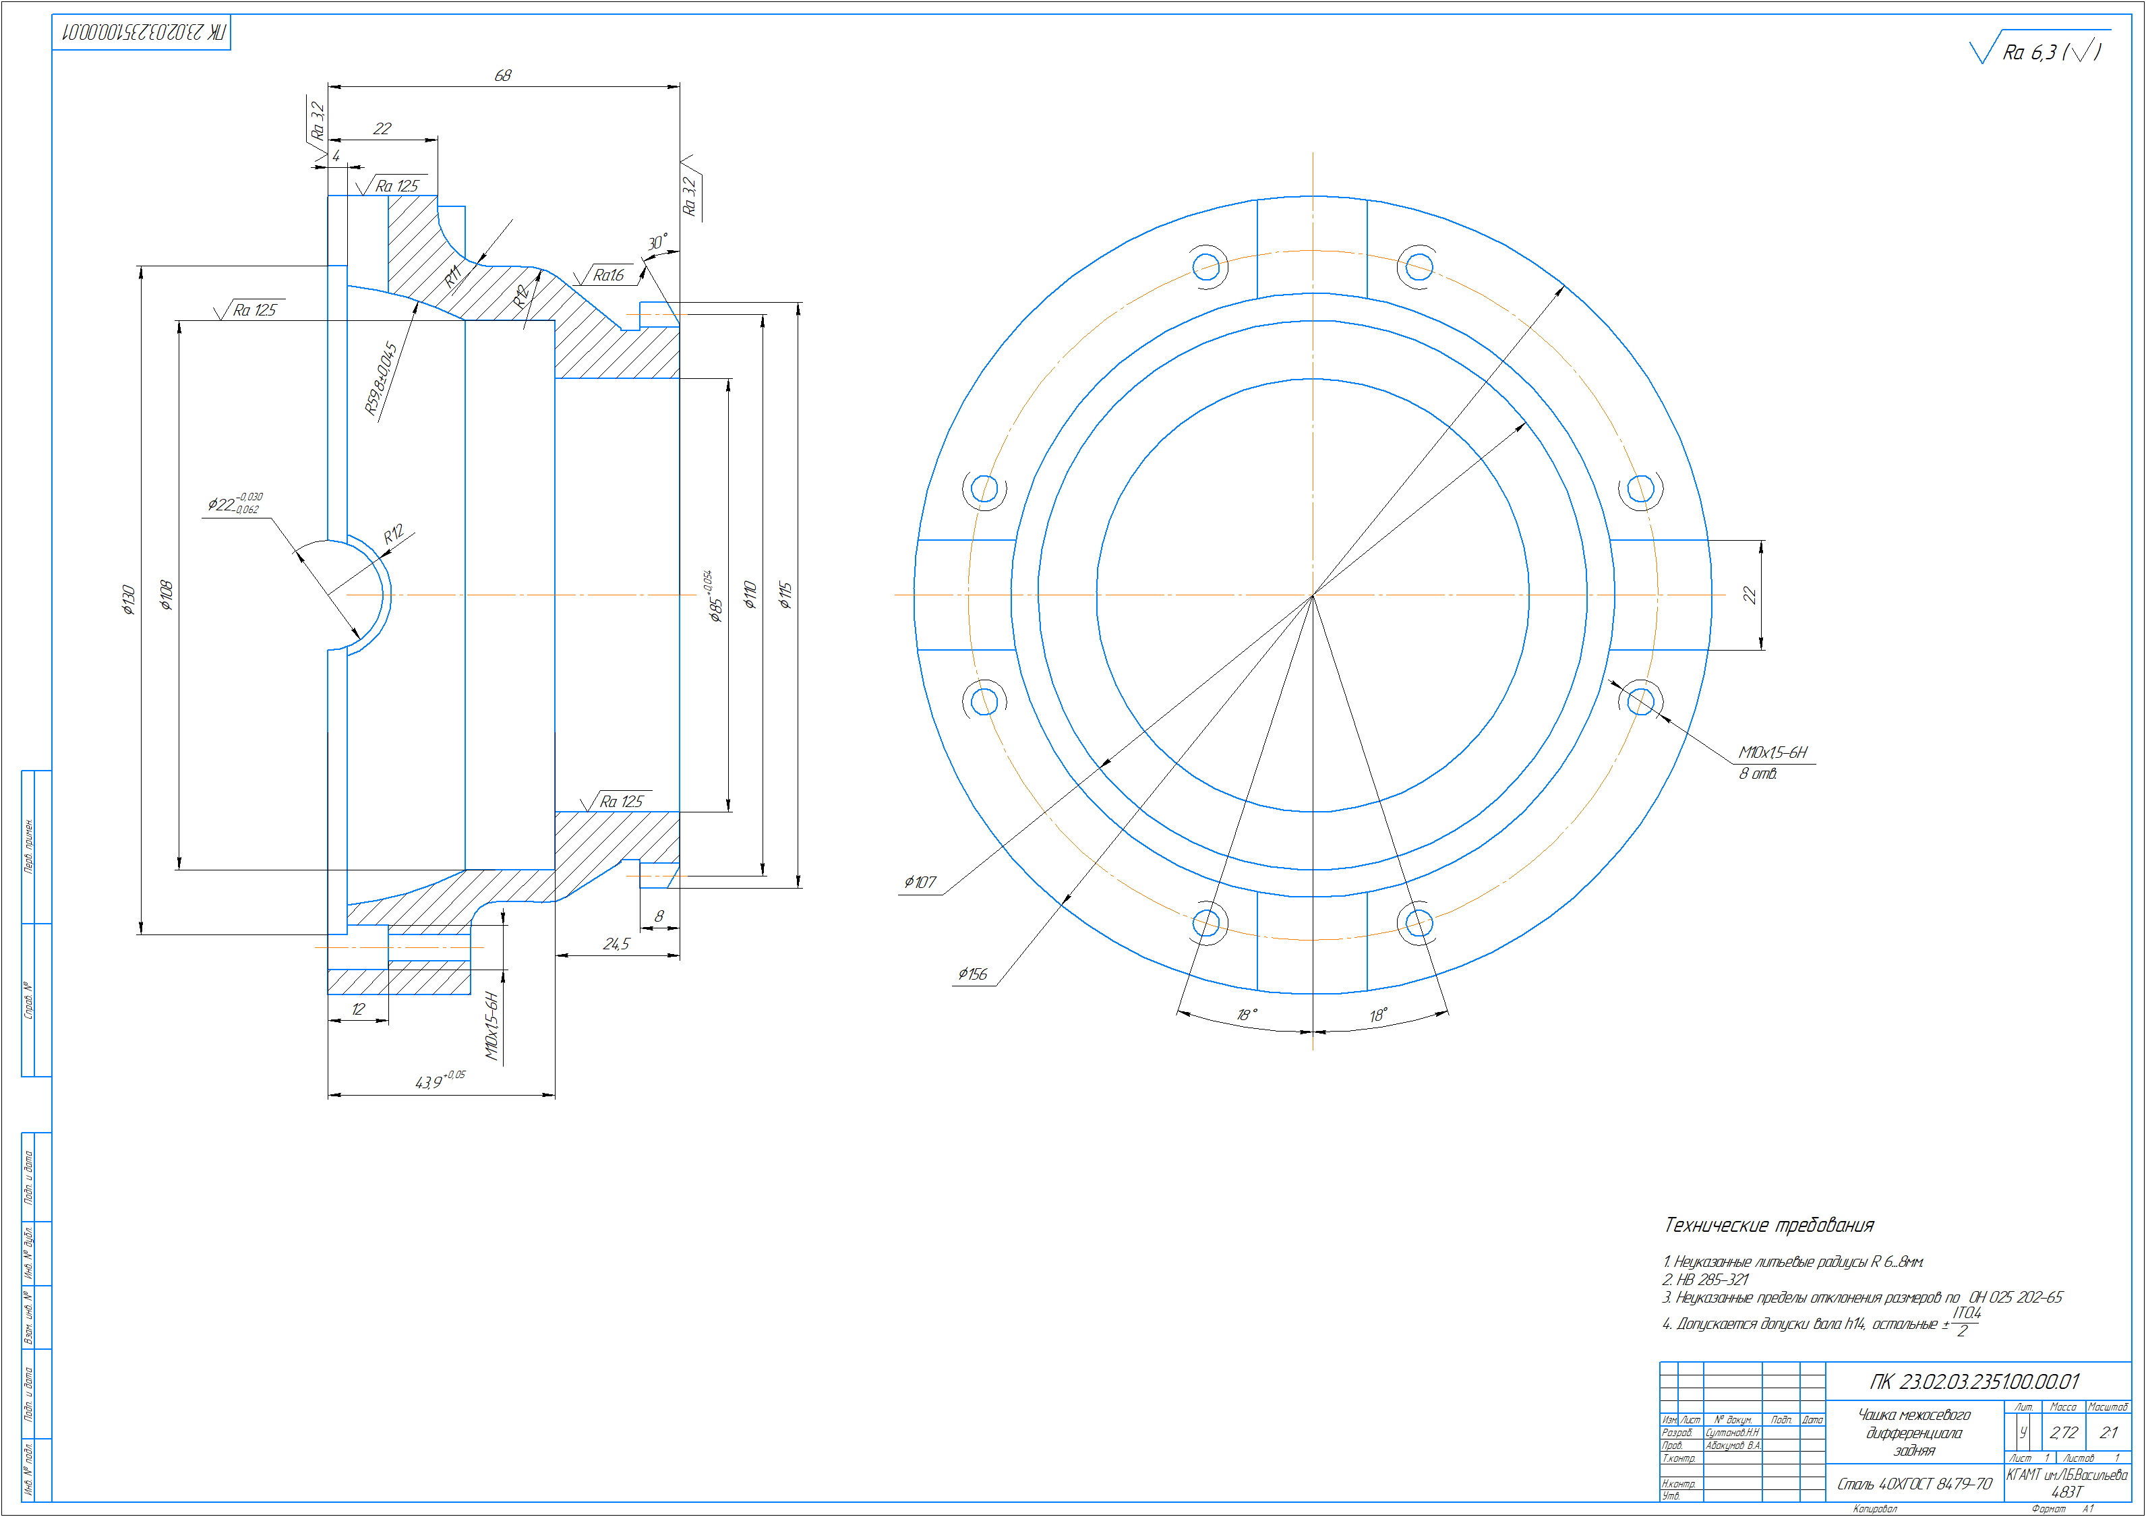The width and height of the screenshot is (2146, 1517).
Task: Select the 30° chamfer angle label
Action: 657,242
